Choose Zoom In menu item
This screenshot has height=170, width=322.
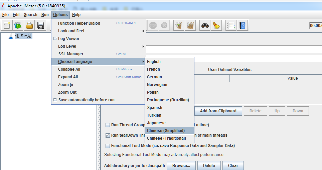(x=99, y=85)
